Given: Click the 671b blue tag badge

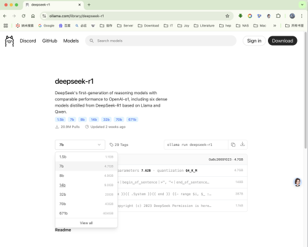Looking at the screenshot, I should coord(132,119).
